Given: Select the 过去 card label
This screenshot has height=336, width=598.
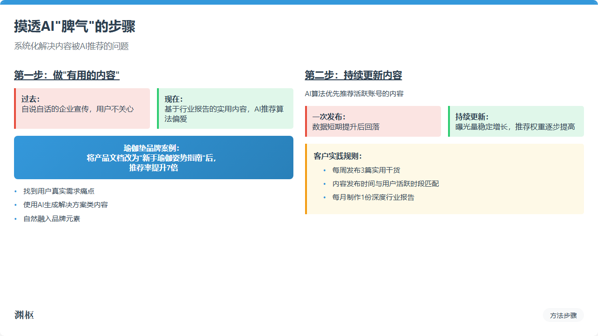Looking at the screenshot, I should (31, 99).
